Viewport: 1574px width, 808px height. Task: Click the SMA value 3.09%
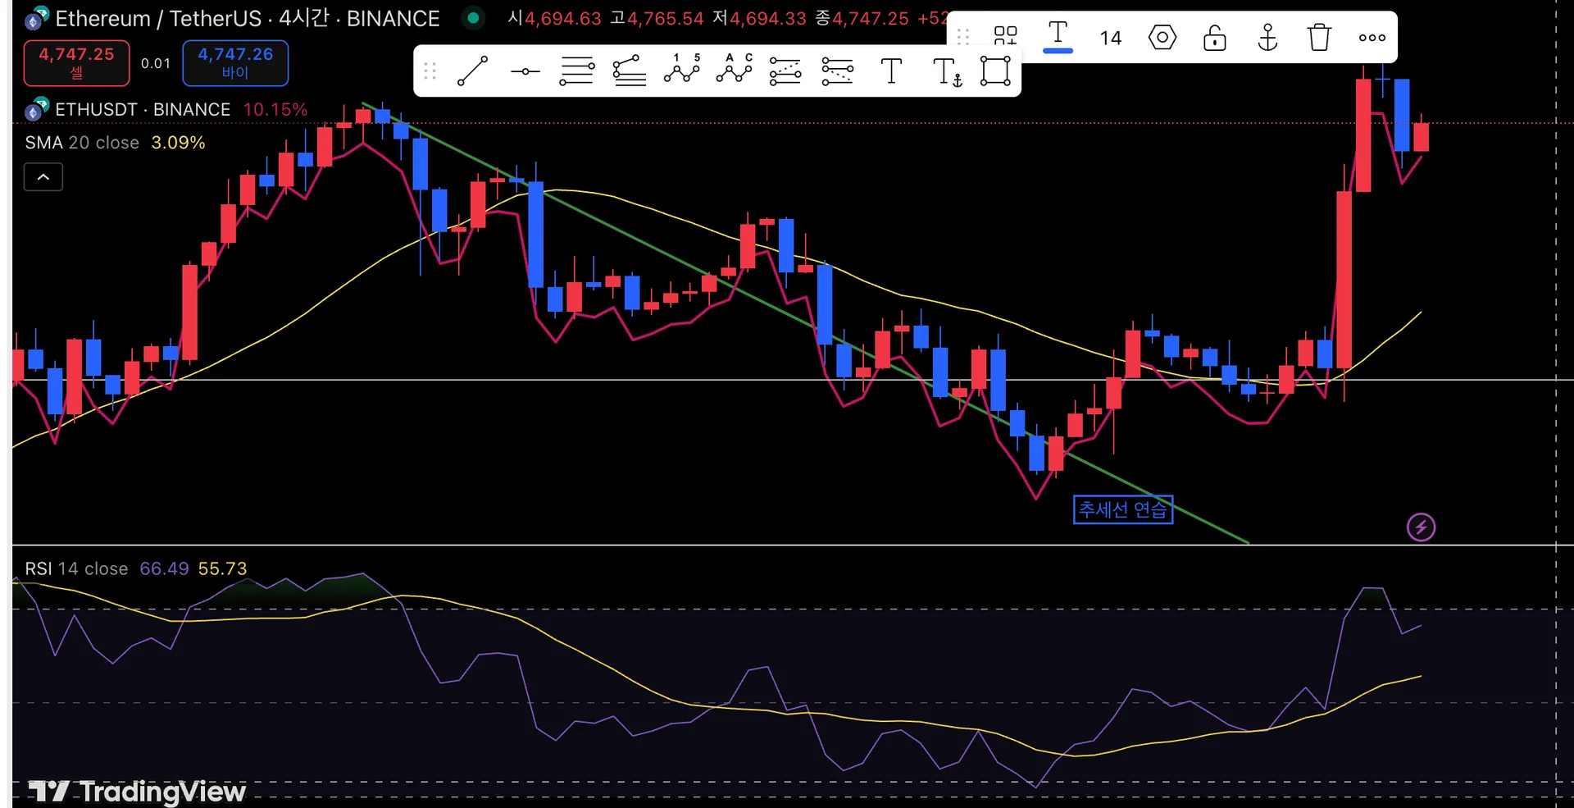[178, 143]
